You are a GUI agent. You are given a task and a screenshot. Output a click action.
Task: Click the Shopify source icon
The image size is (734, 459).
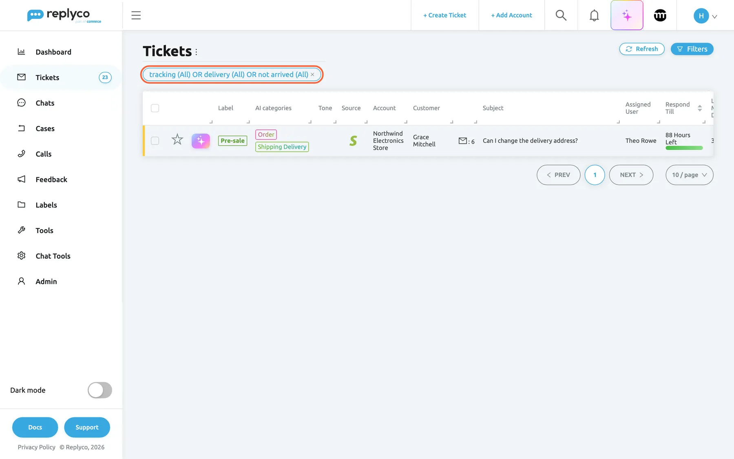click(353, 141)
